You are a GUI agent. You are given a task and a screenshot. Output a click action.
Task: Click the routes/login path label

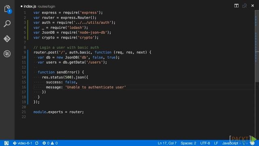click(x=47, y=6)
